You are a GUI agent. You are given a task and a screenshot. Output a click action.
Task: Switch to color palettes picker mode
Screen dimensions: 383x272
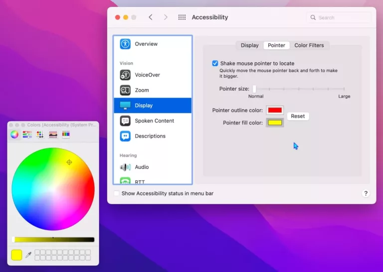pos(40,135)
